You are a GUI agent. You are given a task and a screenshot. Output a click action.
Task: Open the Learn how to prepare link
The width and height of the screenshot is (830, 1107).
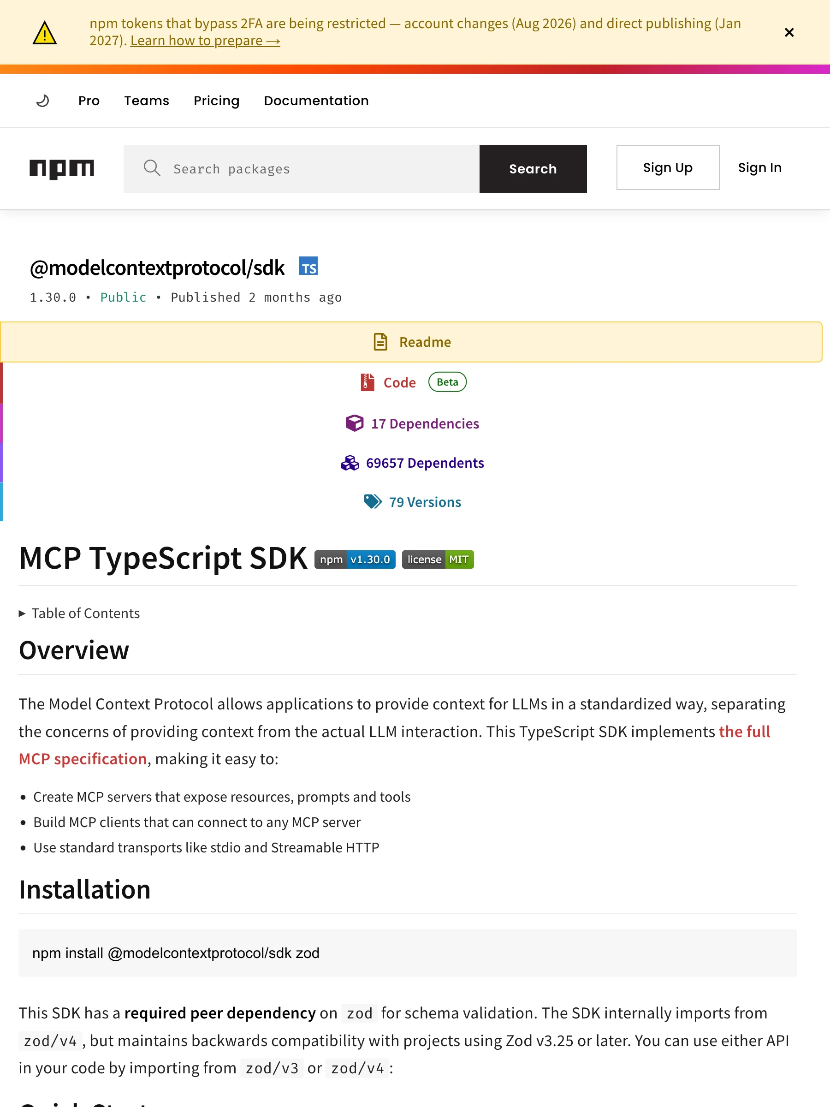click(x=205, y=41)
